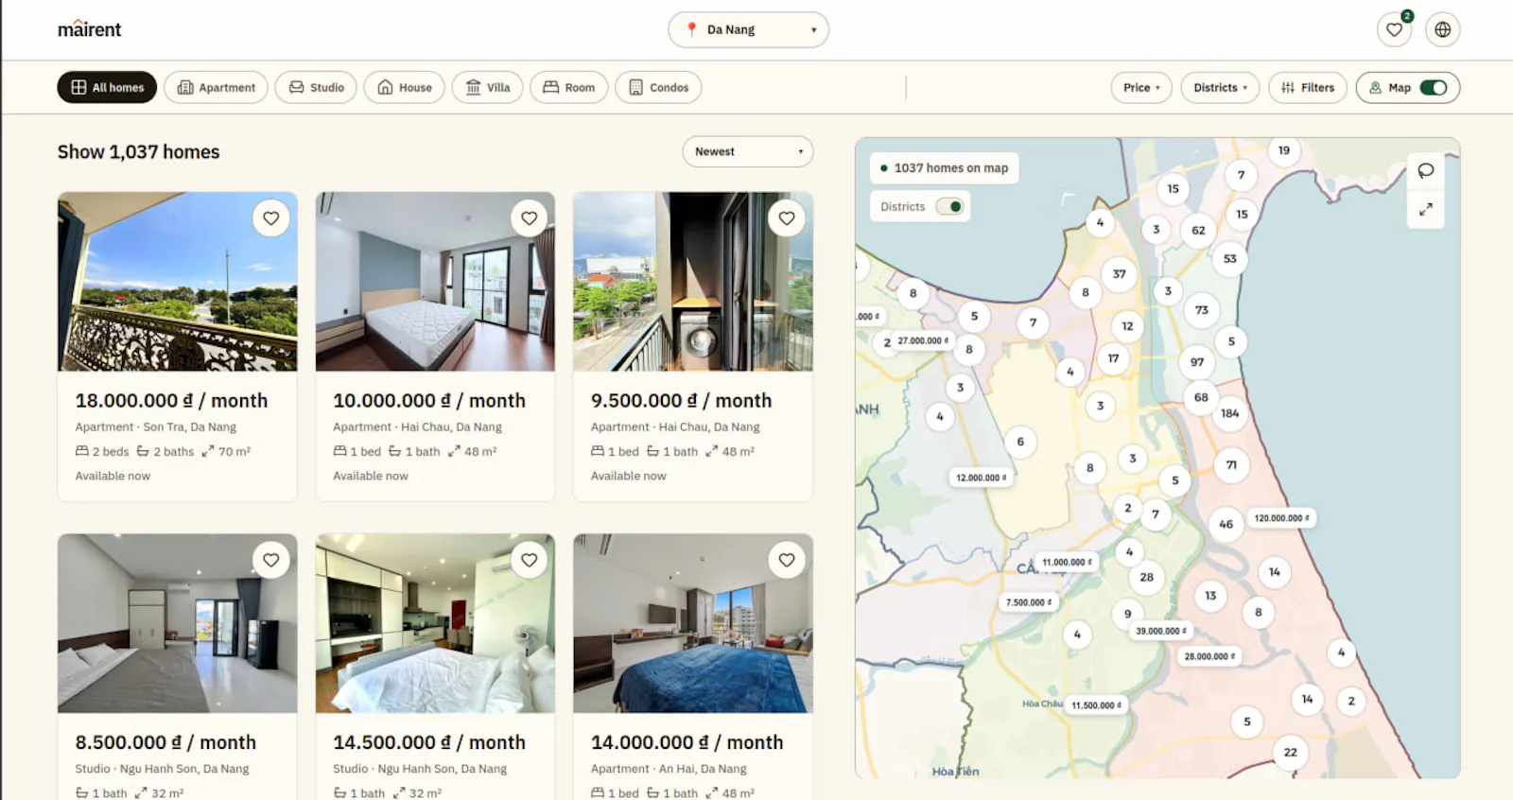
Task: Click the 22 homes map cluster
Action: click(x=1291, y=753)
